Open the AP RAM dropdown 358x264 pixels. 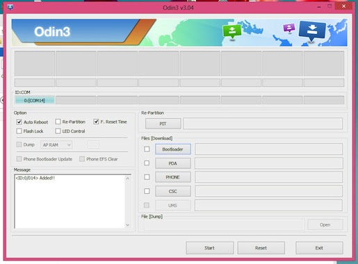tap(56, 145)
